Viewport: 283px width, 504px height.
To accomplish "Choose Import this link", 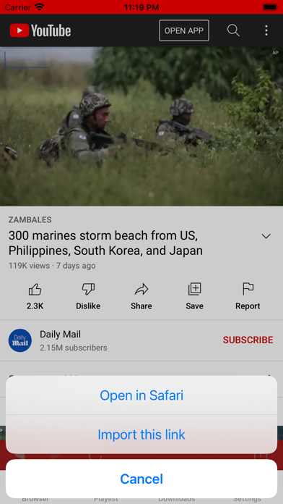I will pos(141,434).
